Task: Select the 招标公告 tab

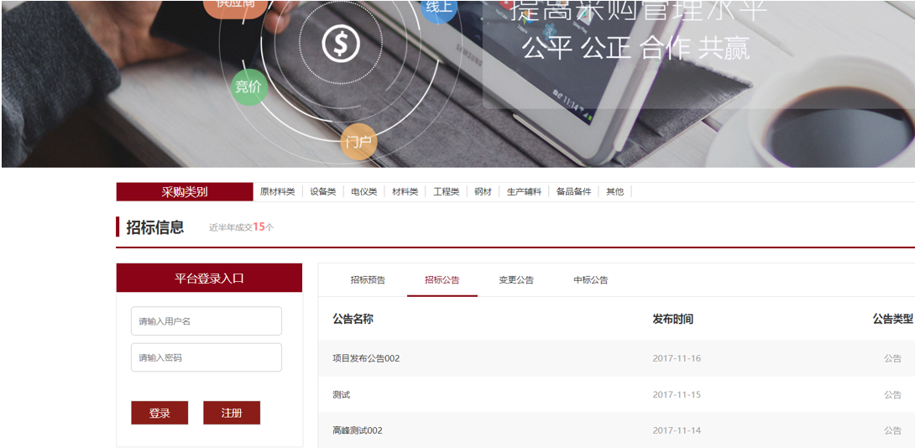Action: 442,280
